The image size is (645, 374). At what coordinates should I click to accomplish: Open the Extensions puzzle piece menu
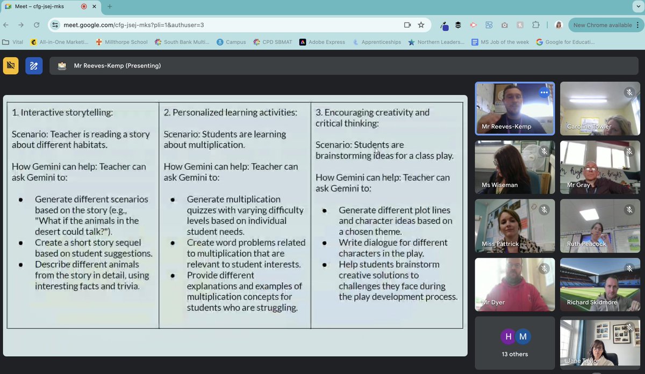[x=535, y=25]
